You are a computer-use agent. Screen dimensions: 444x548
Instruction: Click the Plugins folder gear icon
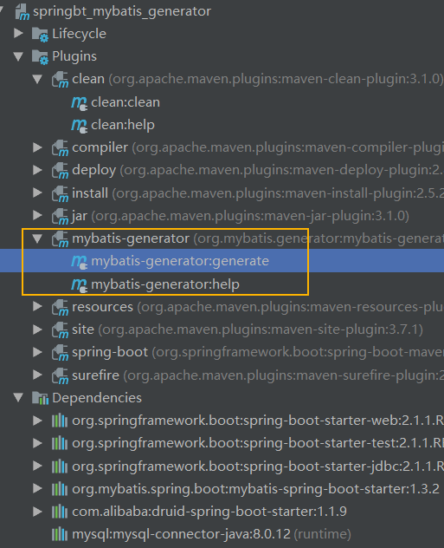click(x=40, y=57)
